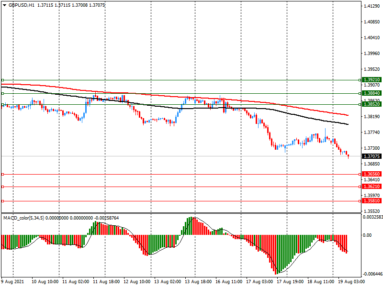Select the GBPUSD,H1 chart title text
This screenshot has height=287, width=383.
pos(22,5)
